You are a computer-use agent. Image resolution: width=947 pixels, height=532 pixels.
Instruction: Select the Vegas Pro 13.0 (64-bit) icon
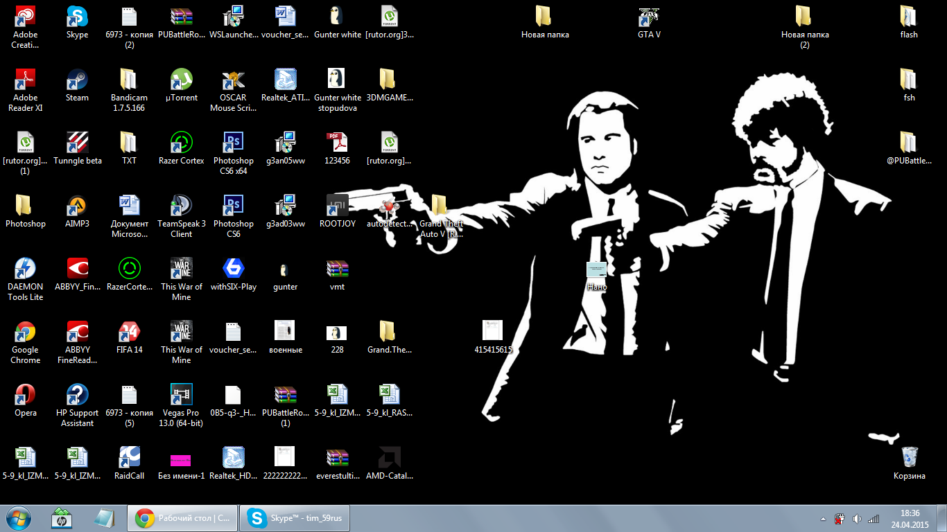click(x=182, y=406)
